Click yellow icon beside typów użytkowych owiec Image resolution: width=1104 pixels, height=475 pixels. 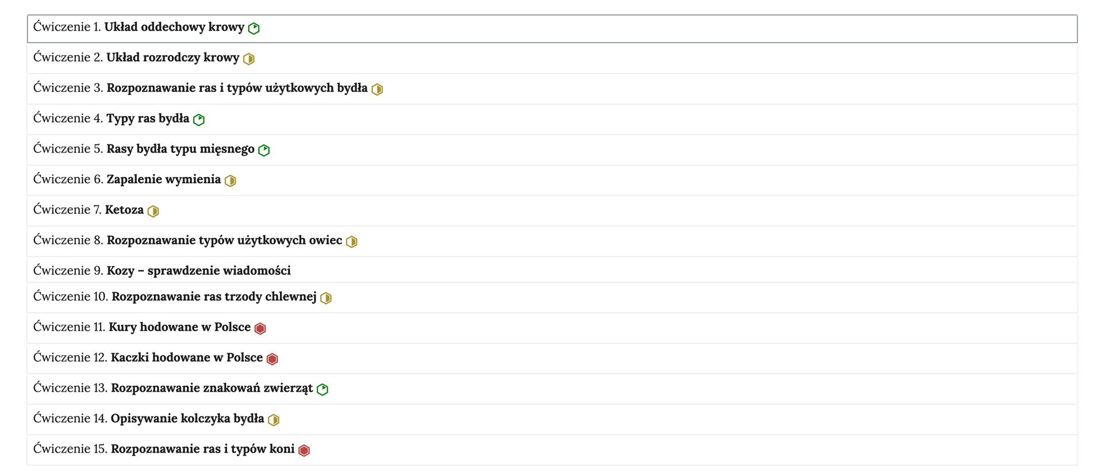click(x=351, y=242)
